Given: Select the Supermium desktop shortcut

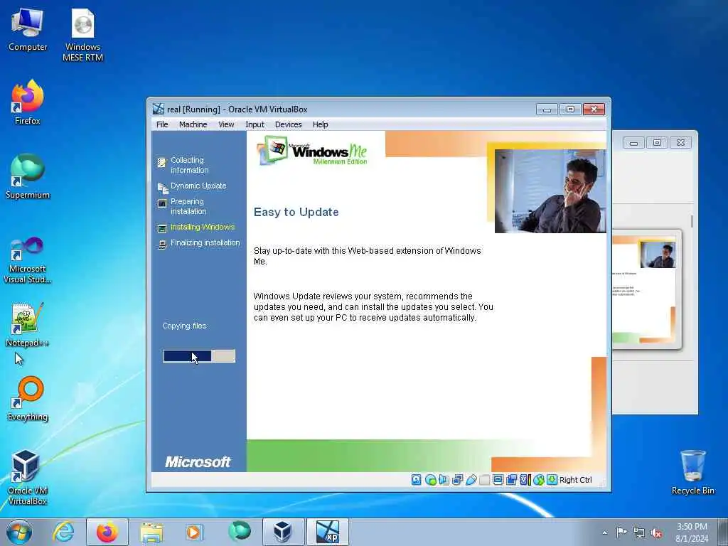Looking at the screenshot, I should coord(28,176).
